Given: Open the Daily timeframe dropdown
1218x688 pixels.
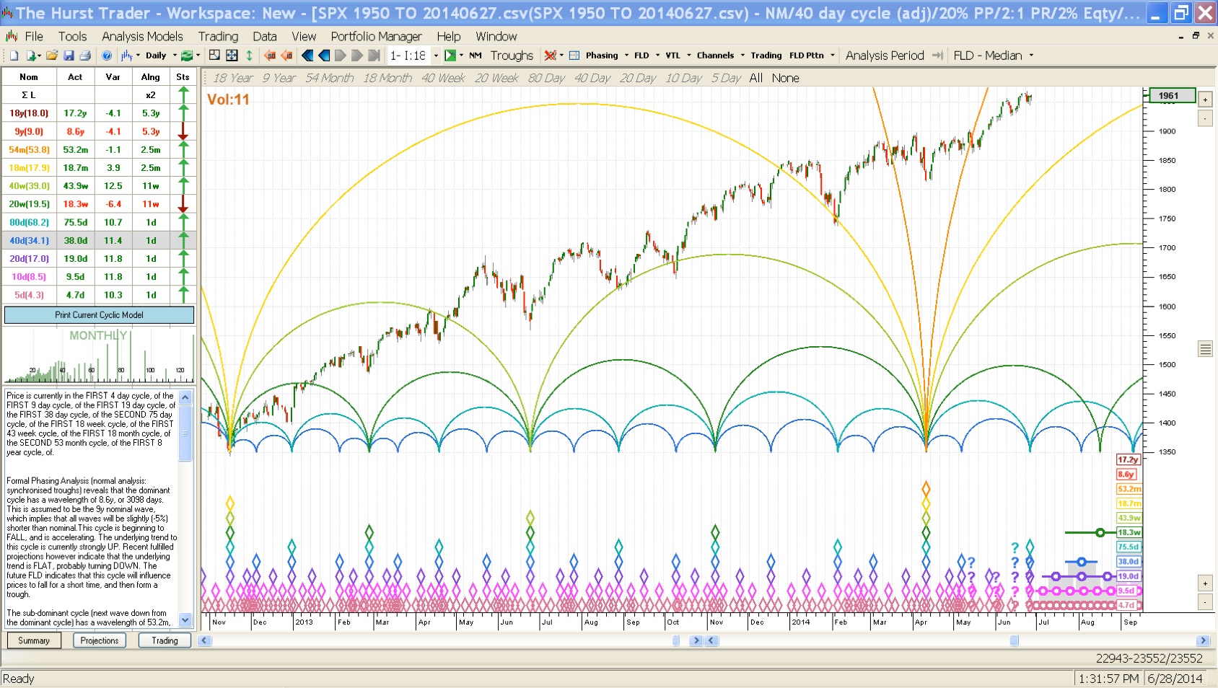Looking at the screenshot, I should coord(160,56).
